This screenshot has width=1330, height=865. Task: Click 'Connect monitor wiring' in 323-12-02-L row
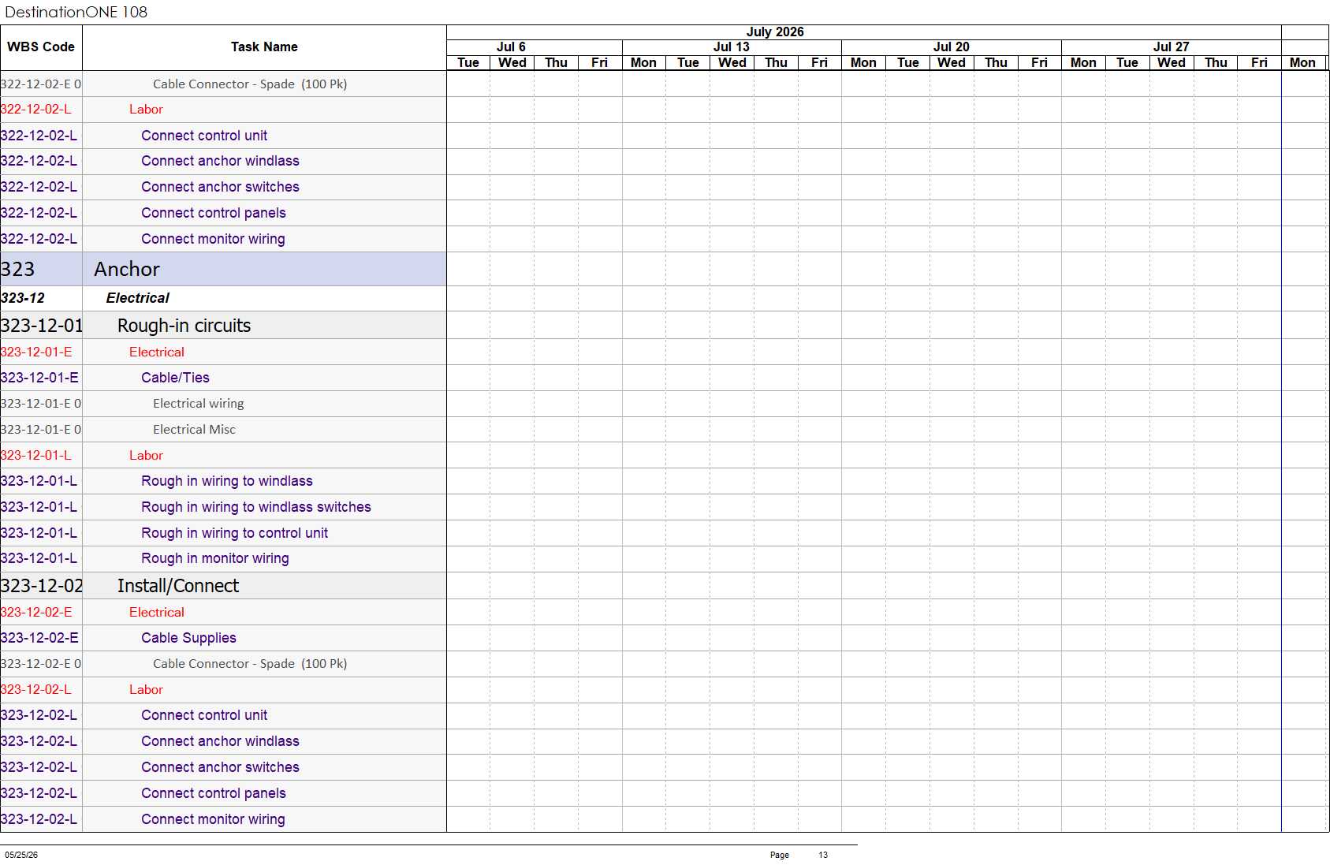(x=213, y=819)
